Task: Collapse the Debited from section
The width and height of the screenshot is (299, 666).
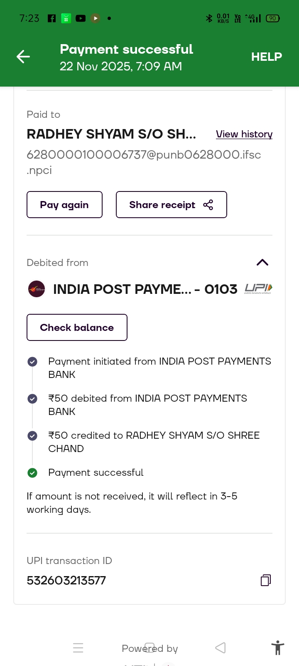Action: point(262,262)
